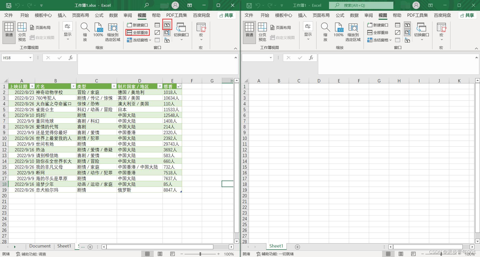The image size is (480, 257).
Task: Click Arrange All (全部重排) in left window
Action: point(138,32)
